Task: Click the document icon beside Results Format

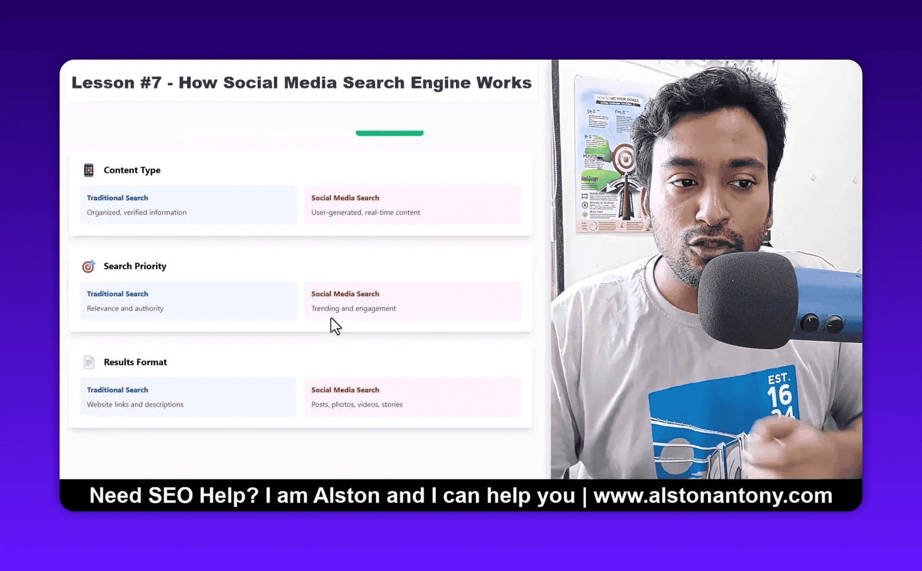Action: click(x=88, y=362)
